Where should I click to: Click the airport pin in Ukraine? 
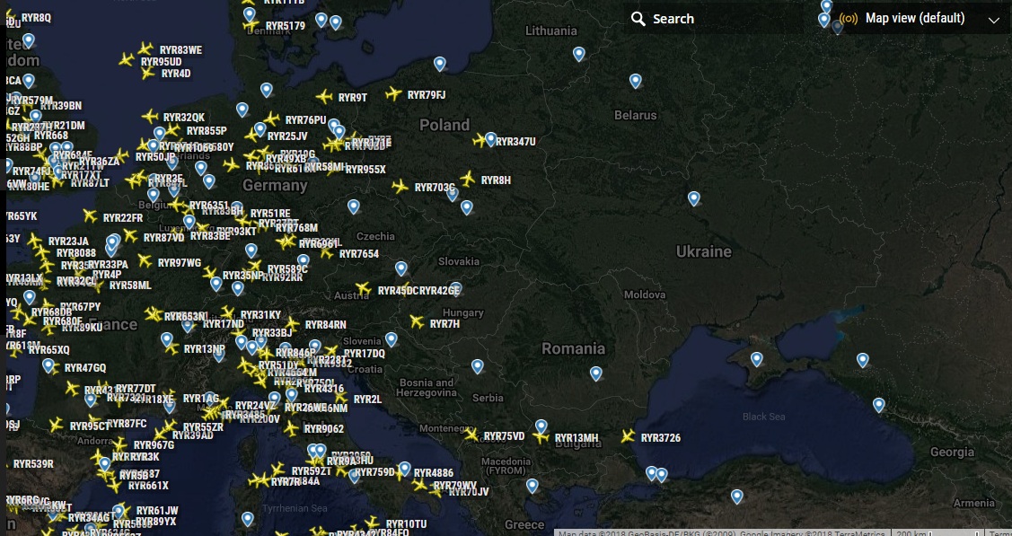(694, 198)
